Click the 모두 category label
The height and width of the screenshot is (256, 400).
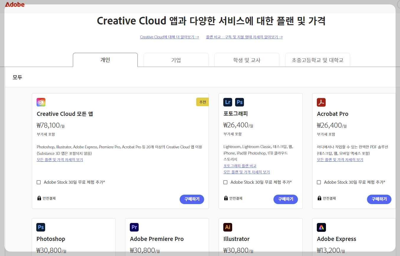click(x=17, y=78)
